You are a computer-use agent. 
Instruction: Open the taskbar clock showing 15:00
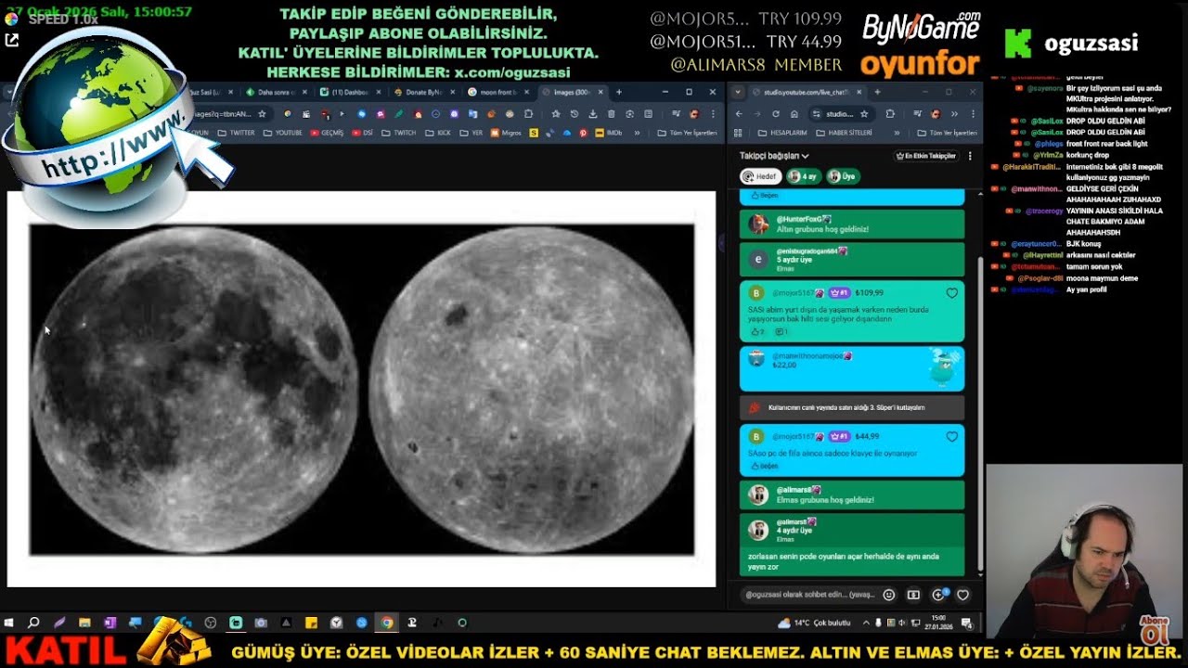pos(938,623)
